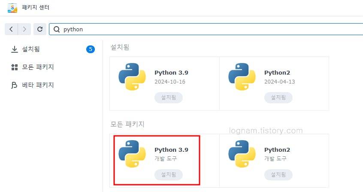Open Python2 title dated 2024-04-13
The image size is (363, 192).
pyautogui.click(x=277, y=72)
